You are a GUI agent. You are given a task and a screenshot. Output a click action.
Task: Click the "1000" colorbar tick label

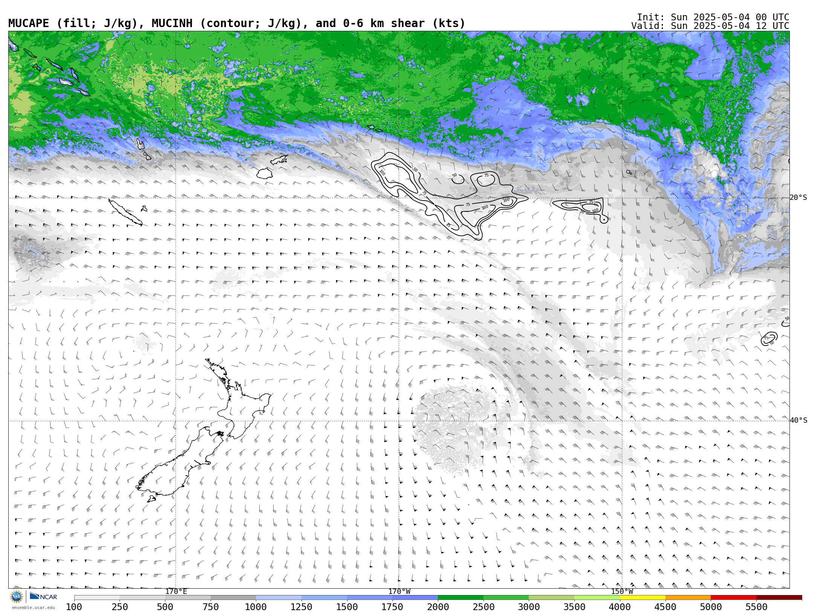pyautogui.click(x=256, y=607)
